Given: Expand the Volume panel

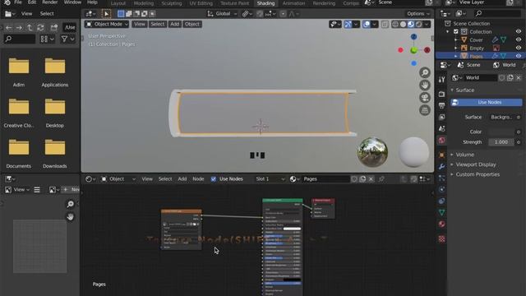Looking at the screenshot, I should (464, 155).
